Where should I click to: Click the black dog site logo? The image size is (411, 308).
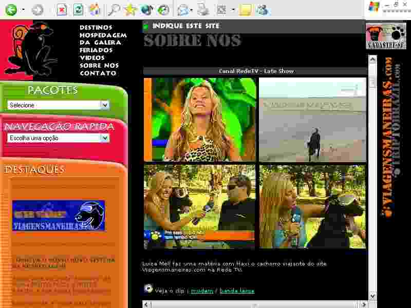[31, 49]
